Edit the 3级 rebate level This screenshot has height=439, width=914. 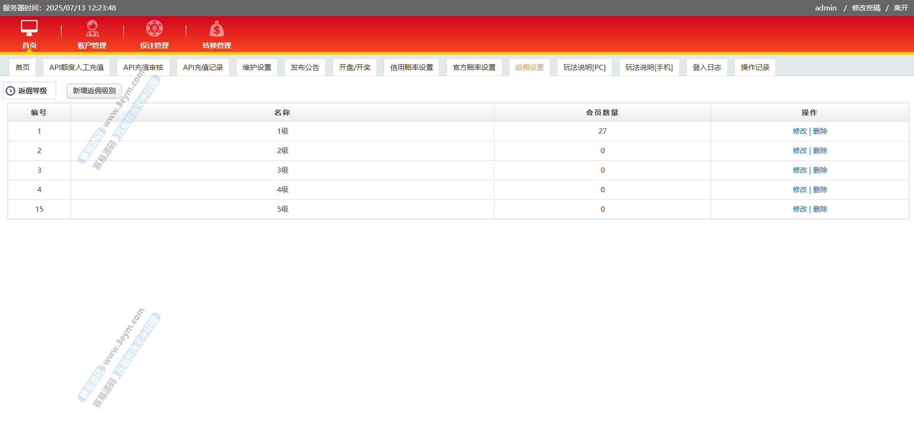click(799, 170)
